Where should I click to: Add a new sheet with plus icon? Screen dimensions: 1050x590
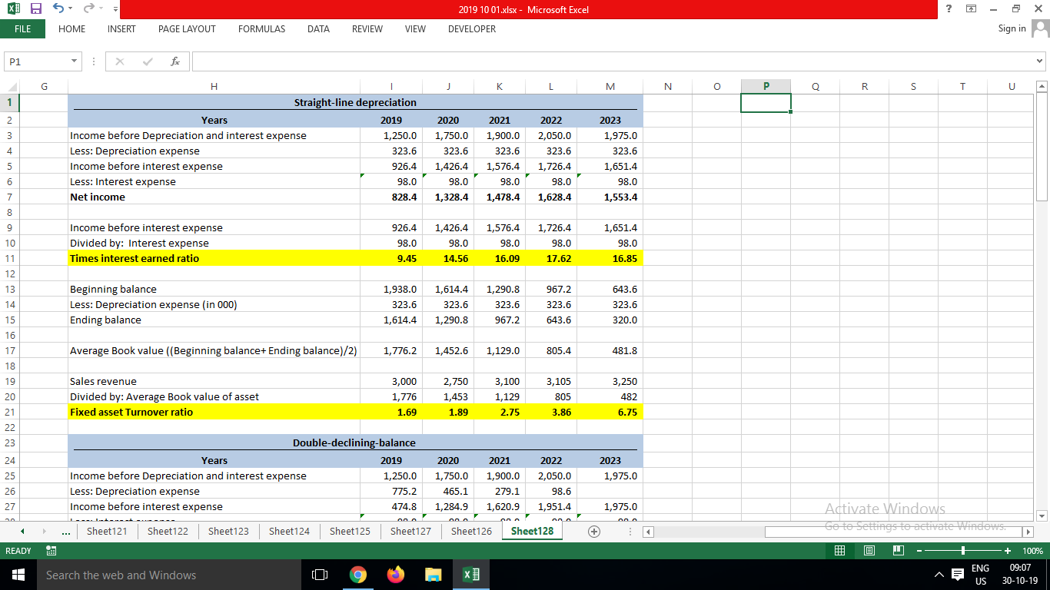coord(593,531)
